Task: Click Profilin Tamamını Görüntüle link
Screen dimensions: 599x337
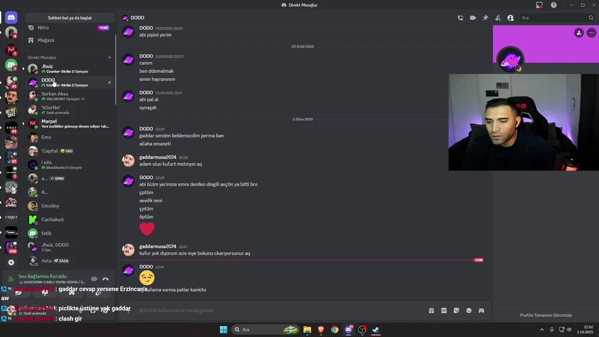Action: pyautogui.click(x=546, y=315)
